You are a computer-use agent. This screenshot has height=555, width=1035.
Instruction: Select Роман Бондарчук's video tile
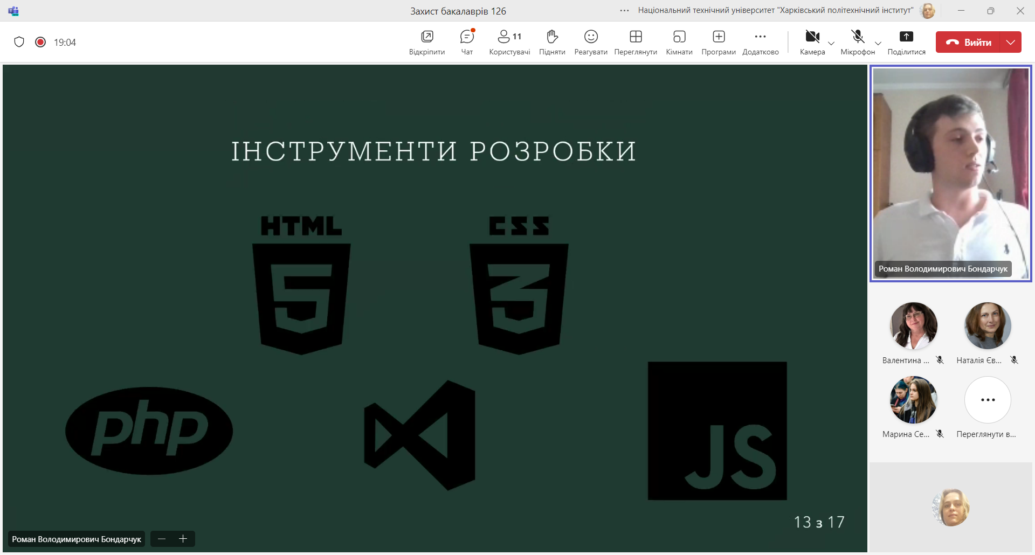click(x=950, y=172)
